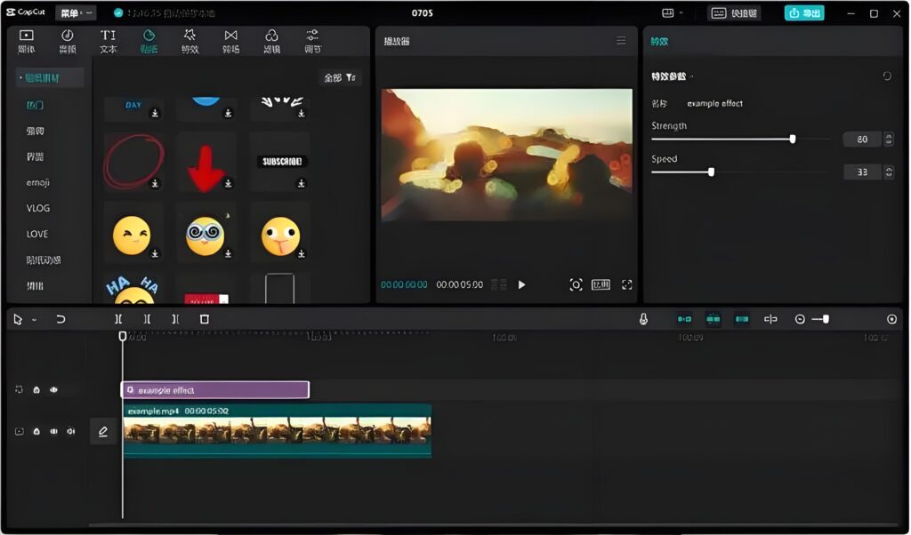Click the Strength slider handle
This screenshot has width=911, height=535.
[x=793, y=140]
